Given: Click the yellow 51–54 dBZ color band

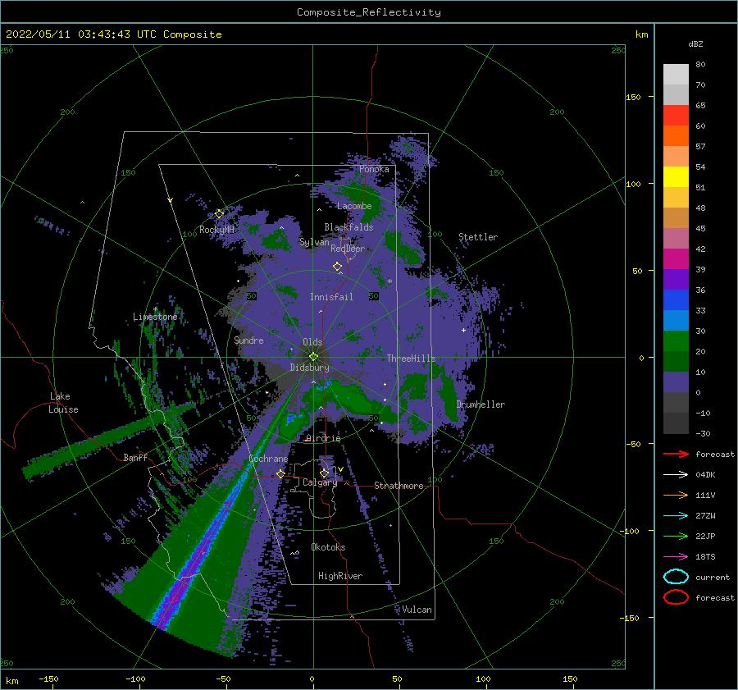Looking at the screenshot, I should [676, 177].
